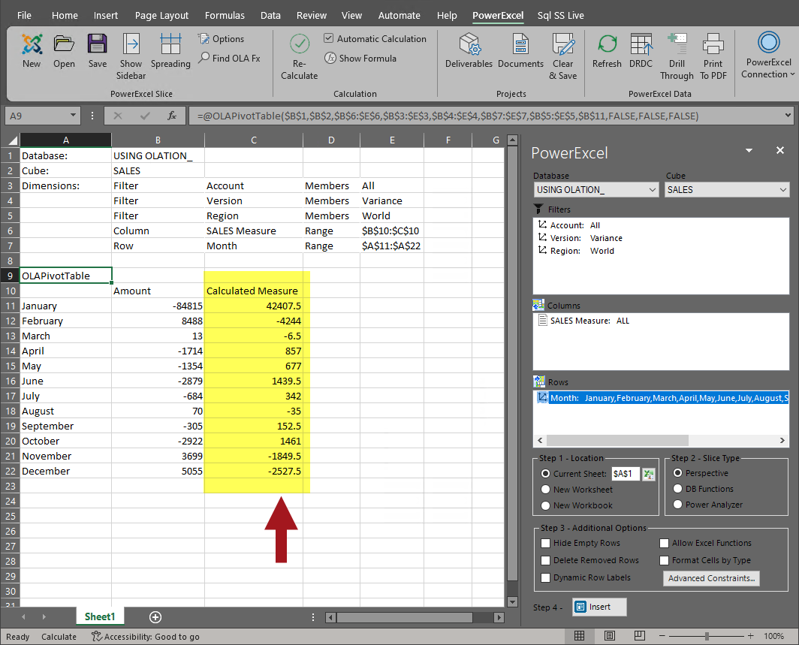Screen dimensions: 799x645
Task: Open the Cube SALES dropdown
Action: (783, 190)
